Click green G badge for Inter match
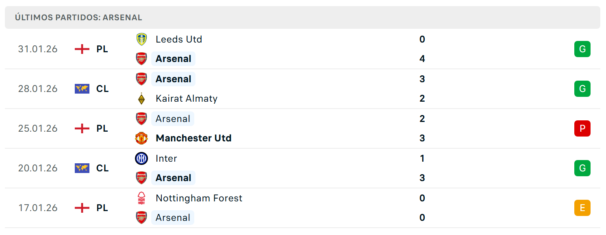The width and height of the screenshot is (606, 235). 582,168
